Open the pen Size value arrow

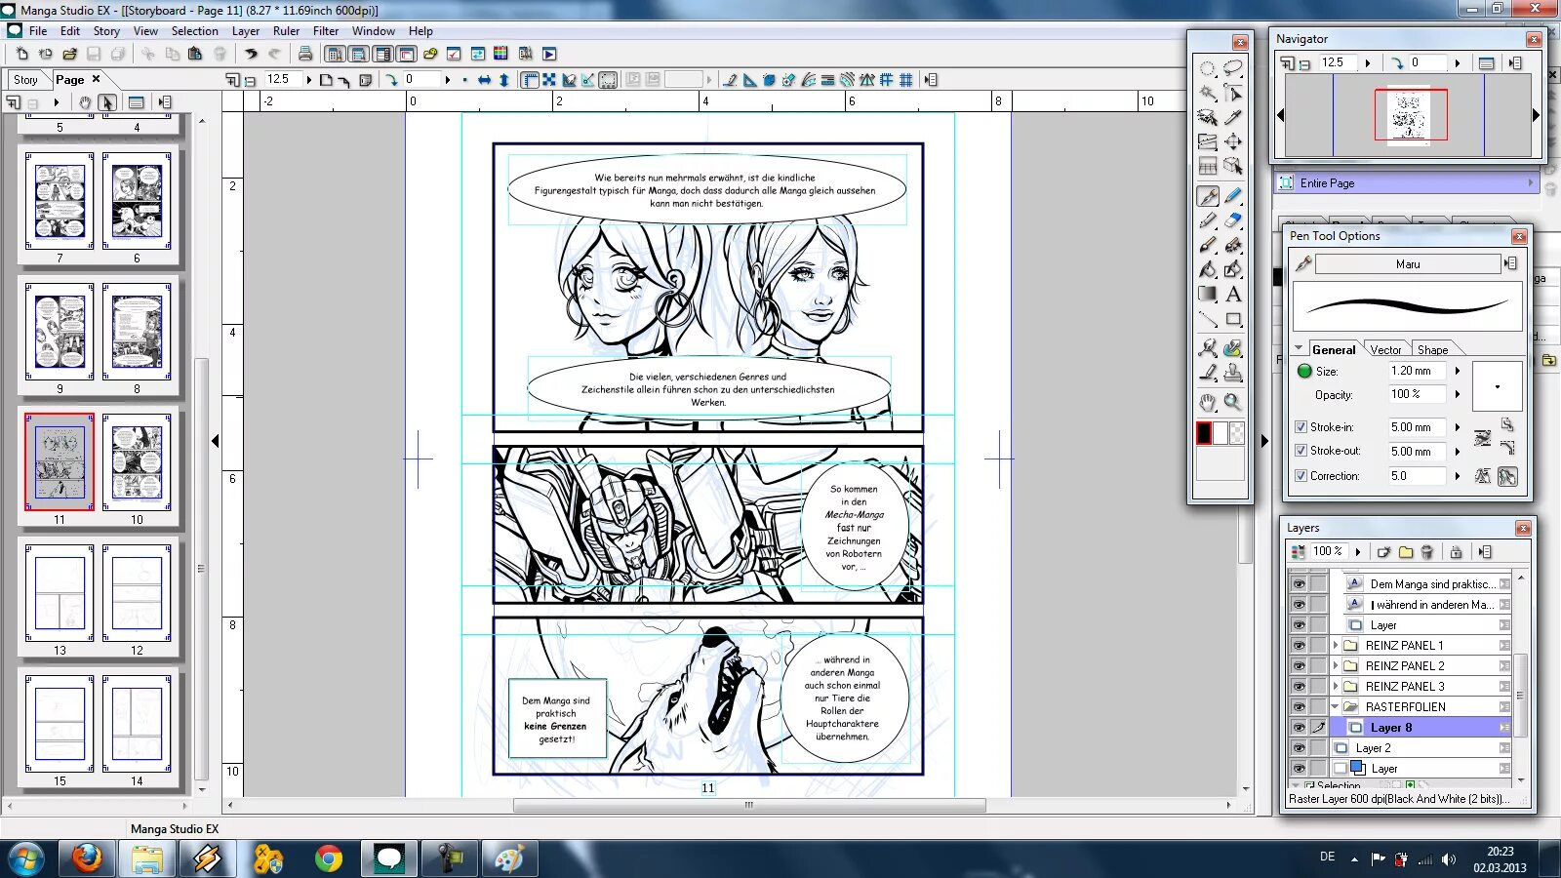pyautogui.click(x=1458, y=372)
